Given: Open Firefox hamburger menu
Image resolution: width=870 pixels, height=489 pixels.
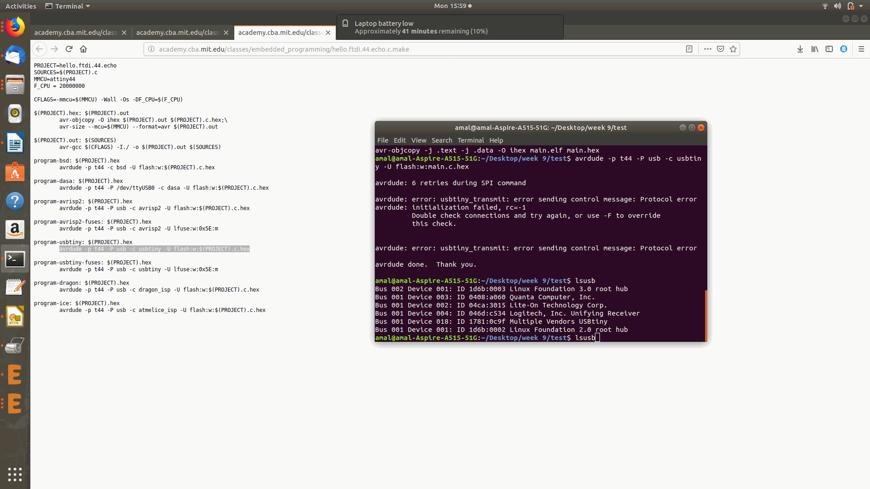Looking at the screenshot, I should point(861,49).
